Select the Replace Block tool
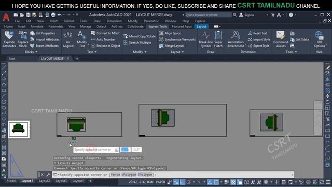Viewport: 332px width, 187px height. [x=23, y=39]
